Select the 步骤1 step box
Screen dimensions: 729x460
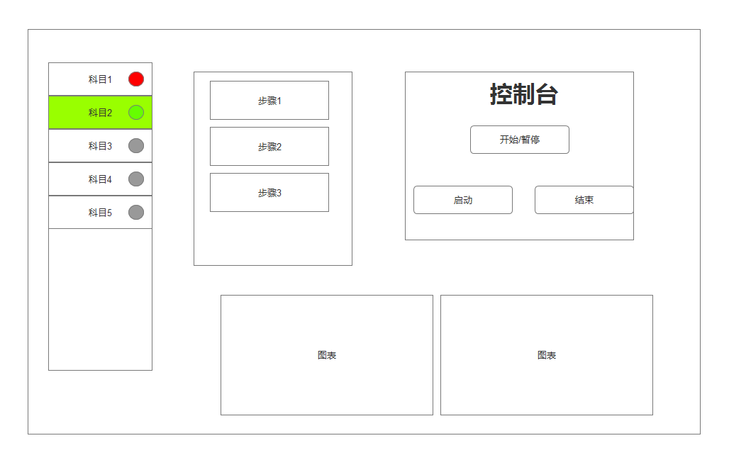(269, 101)
